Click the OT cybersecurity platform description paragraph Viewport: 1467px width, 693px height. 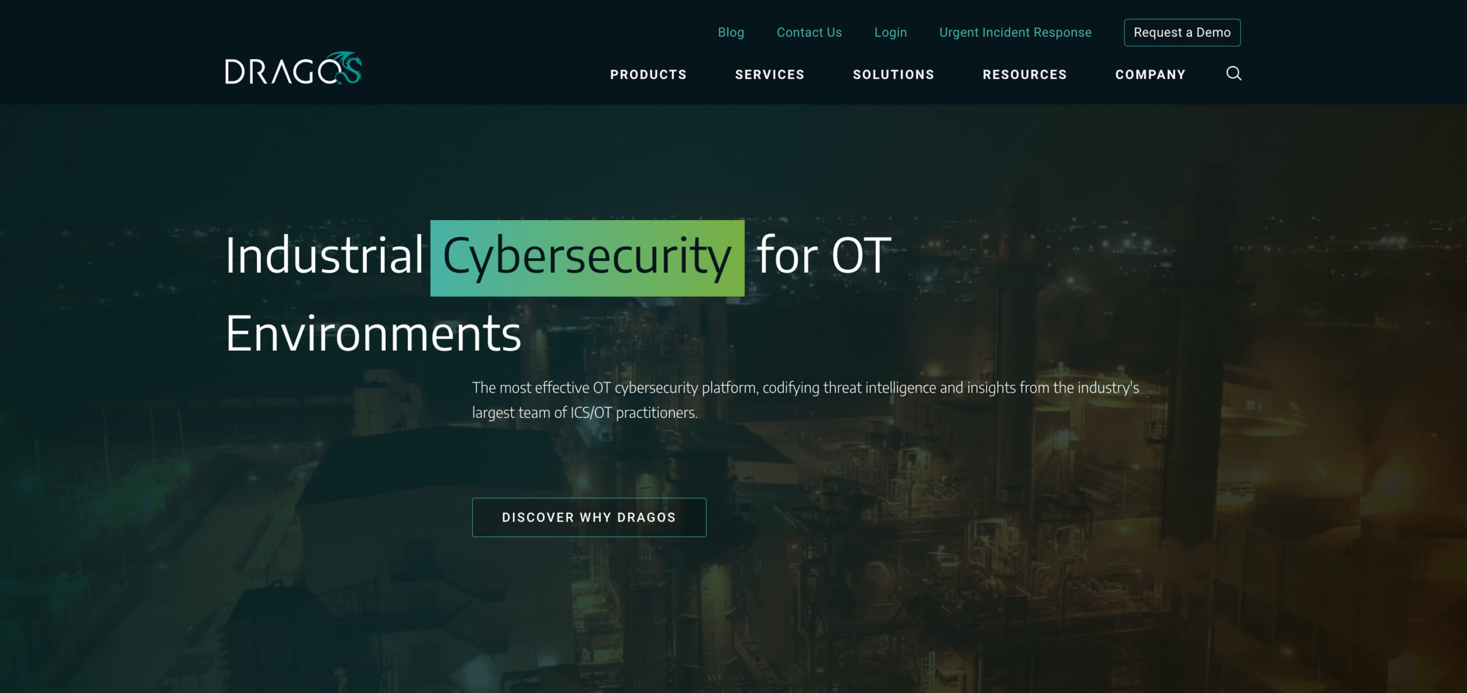click(805, 400)
